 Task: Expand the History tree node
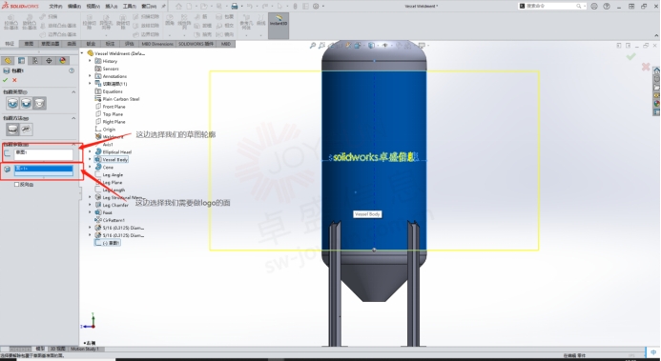coord(90,61)
